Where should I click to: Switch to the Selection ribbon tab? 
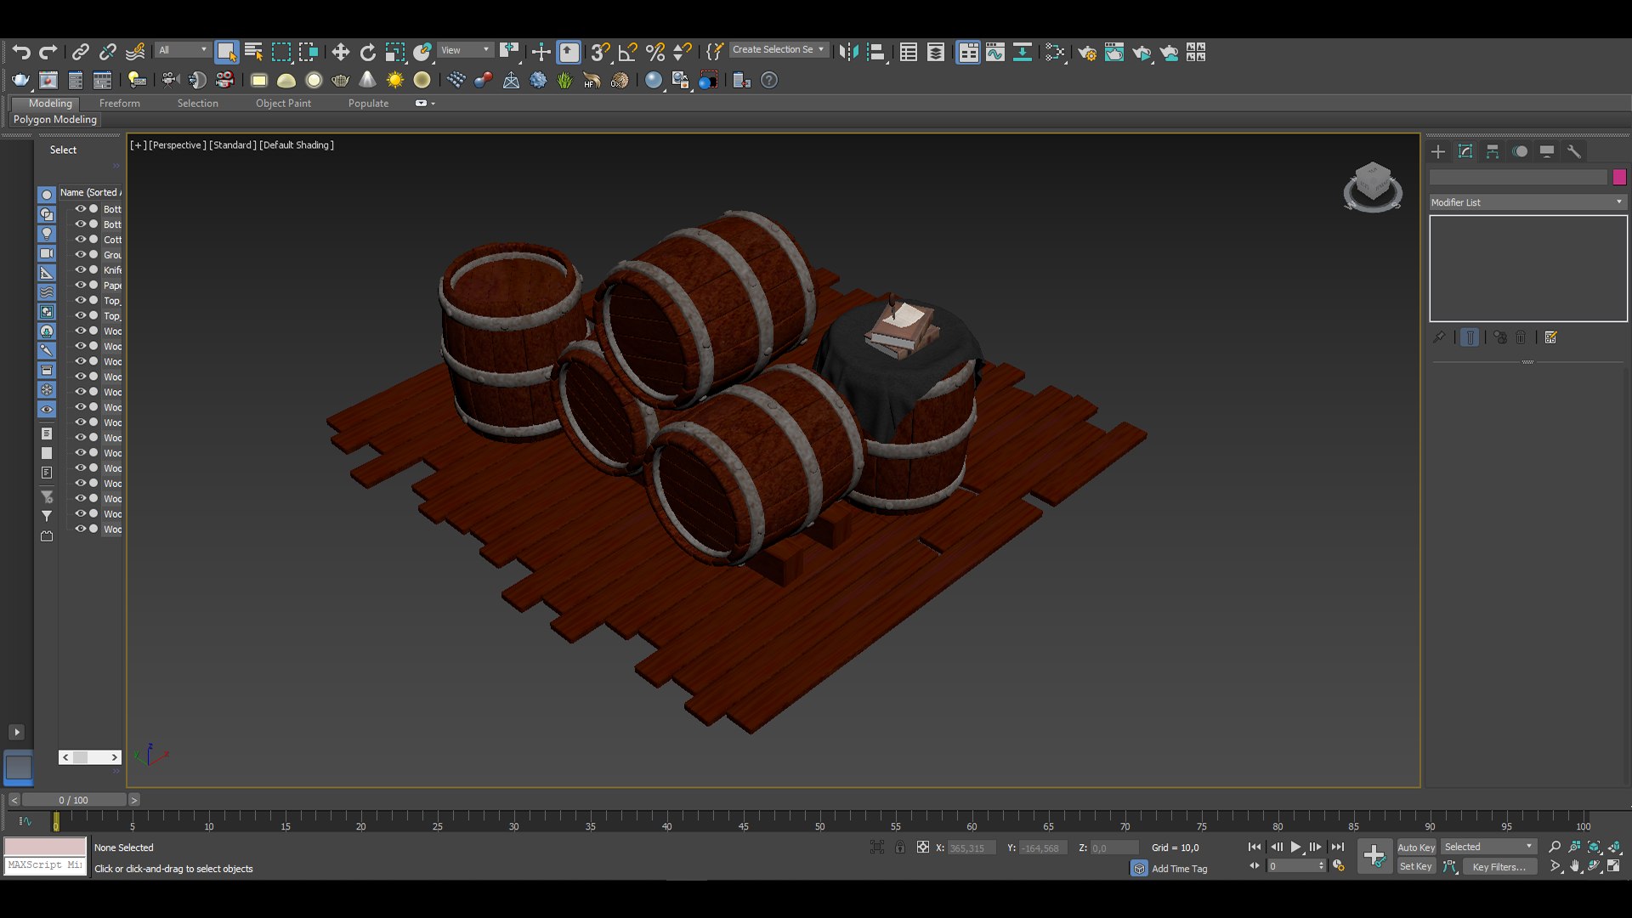coord(197,103)
